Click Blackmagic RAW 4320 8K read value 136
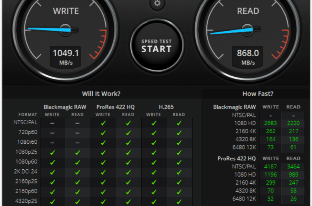The width and height of the screenshot is (312, 206). point(294,139)
